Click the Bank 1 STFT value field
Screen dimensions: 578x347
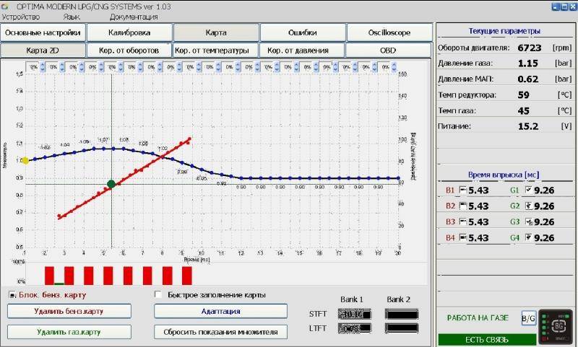pos(353,315)
